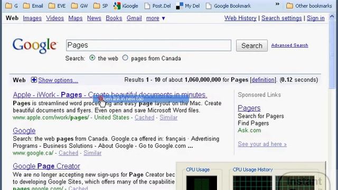Screen dimensions: 338x190
Task: Open the Email bookmarks folder
Action: coord(33,6)
